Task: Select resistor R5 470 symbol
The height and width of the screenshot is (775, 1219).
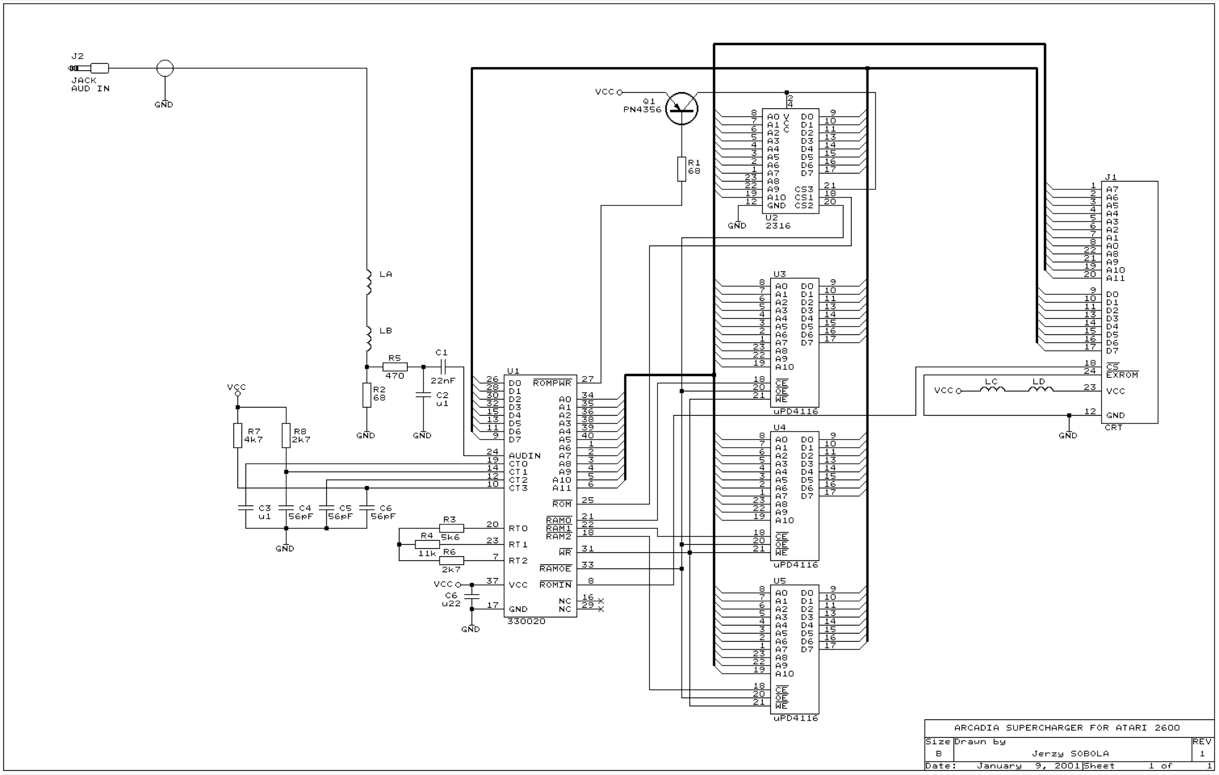Action: [395, 367]
